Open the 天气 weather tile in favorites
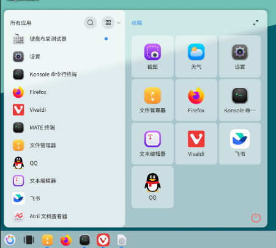The image size is (276, 248). click(x=196, y=56)
